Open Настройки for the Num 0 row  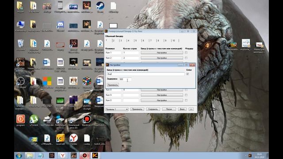point(162,100)
